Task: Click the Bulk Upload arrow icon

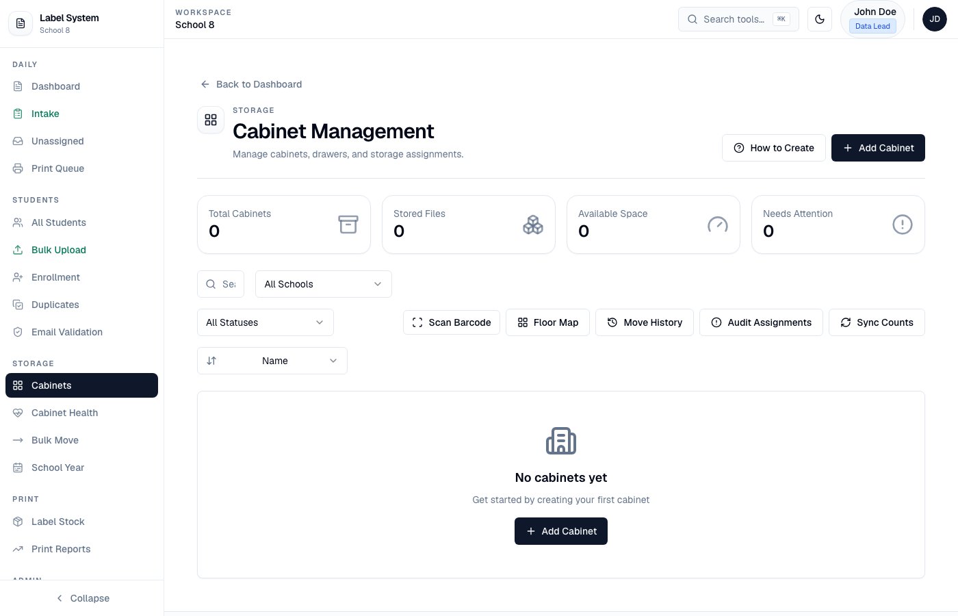Action: [18, 250]
